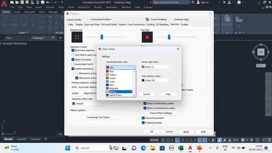This screenshot has width=272, height=153.
Task: Pick Select Color... entry in list
Action: pyautogui.click(x=119, y=95)
